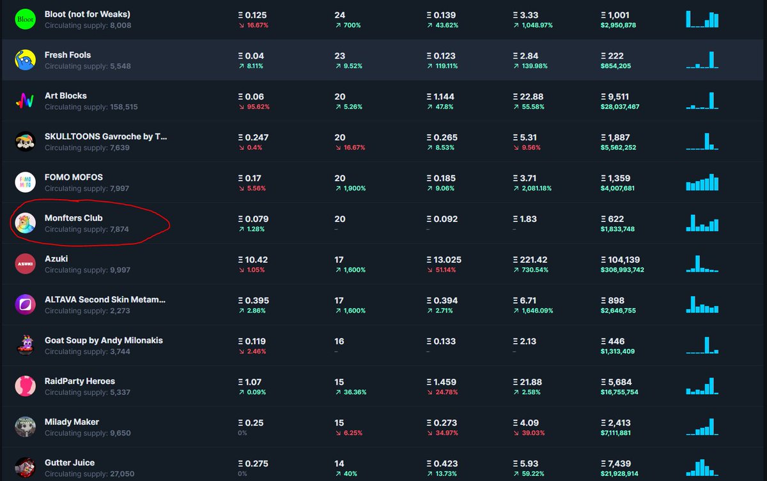Open the FOMO MOFOS collection name

point(74,177)
